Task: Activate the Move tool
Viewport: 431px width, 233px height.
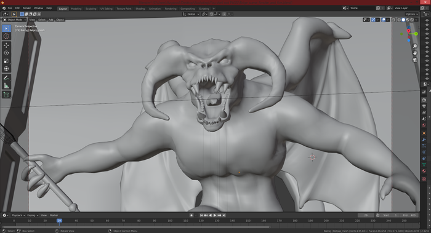Action: pyautogui.click(x=6, y=45)
